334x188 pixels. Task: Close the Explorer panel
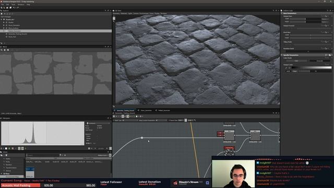coord(111,10)
